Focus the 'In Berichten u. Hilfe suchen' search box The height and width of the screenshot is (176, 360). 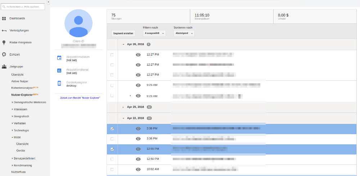coord(23,6)
